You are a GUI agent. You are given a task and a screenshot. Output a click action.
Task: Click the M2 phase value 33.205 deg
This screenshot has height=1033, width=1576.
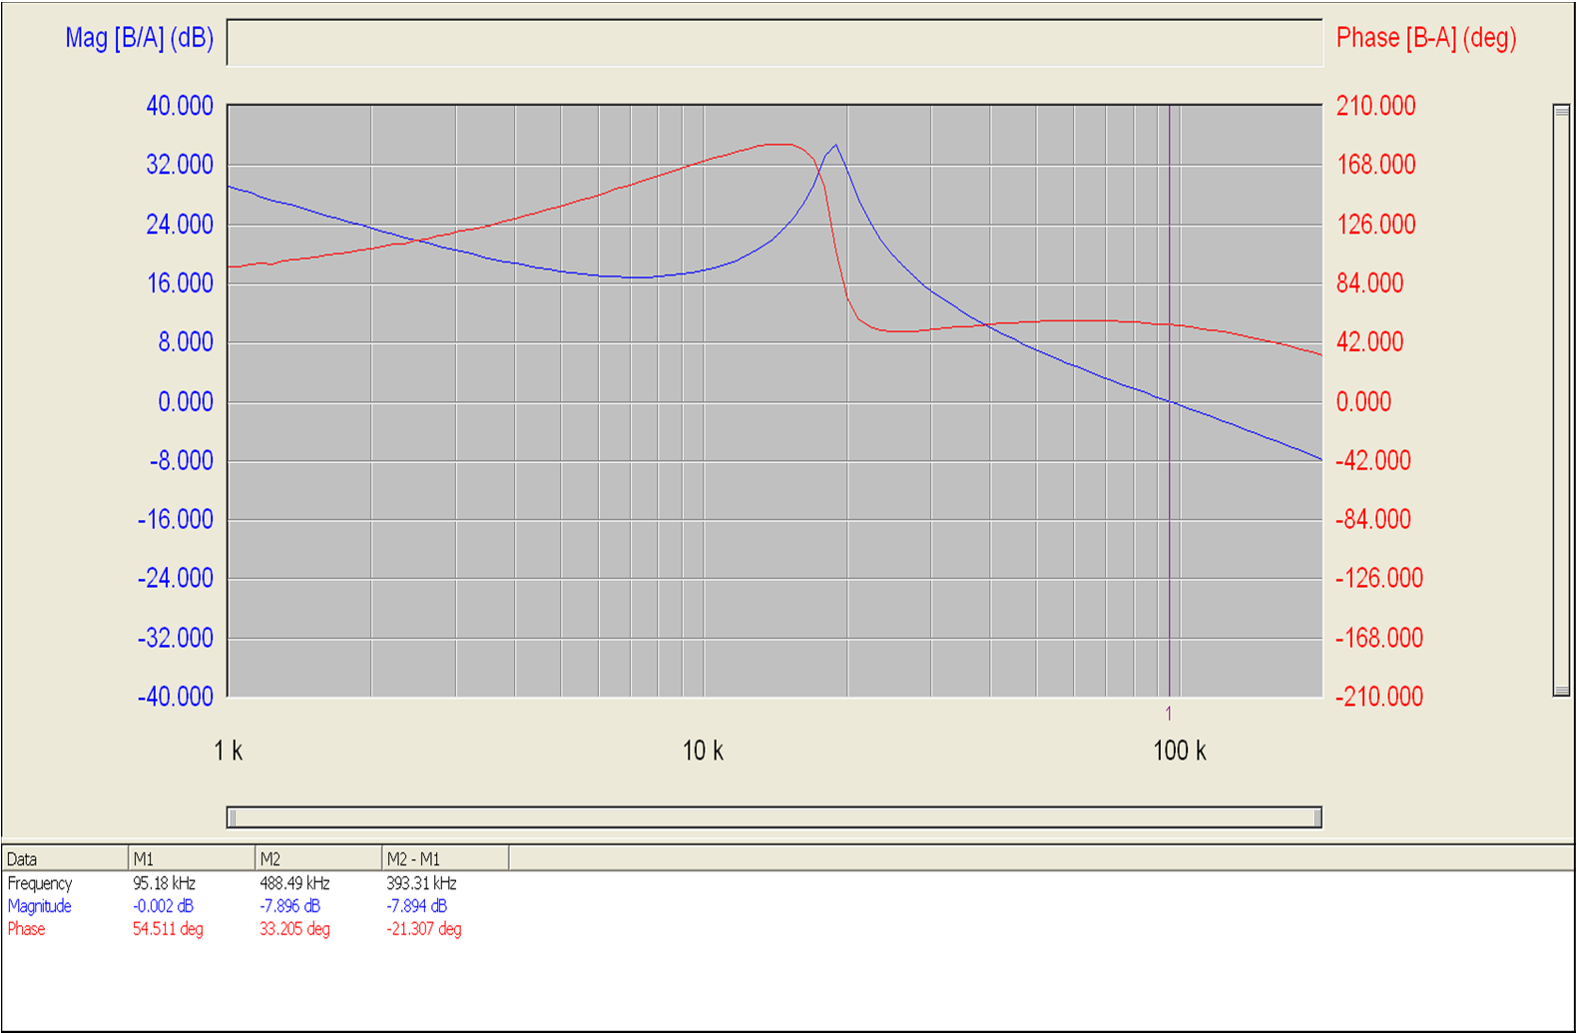[x=294, y=929]
